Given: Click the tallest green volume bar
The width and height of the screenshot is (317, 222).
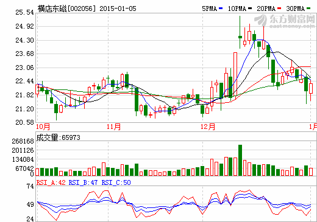Looking at the screenshot, I should 240,160.
